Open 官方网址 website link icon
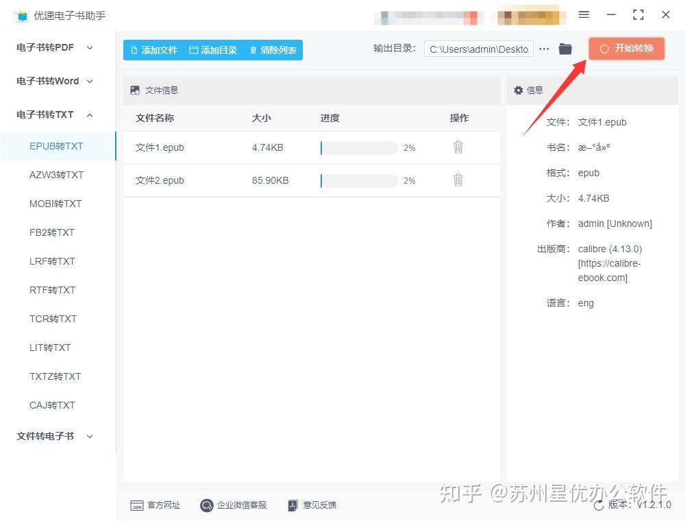Screen dimensions: 685x521 pyautogui.click(x=137, y=505)
